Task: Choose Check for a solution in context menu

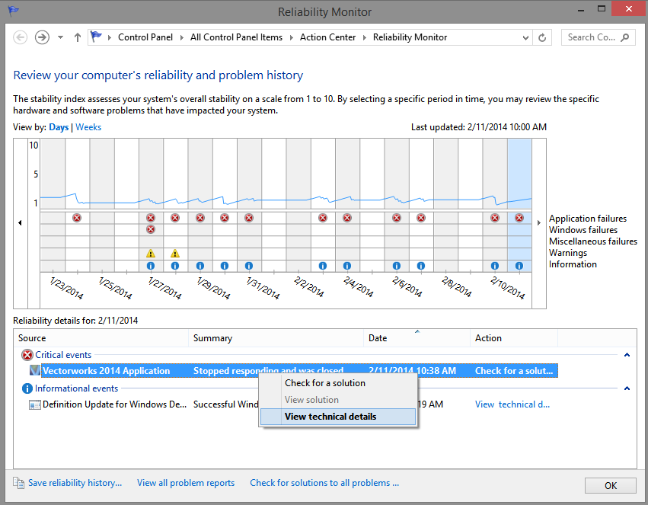Action: pos(325,383)
